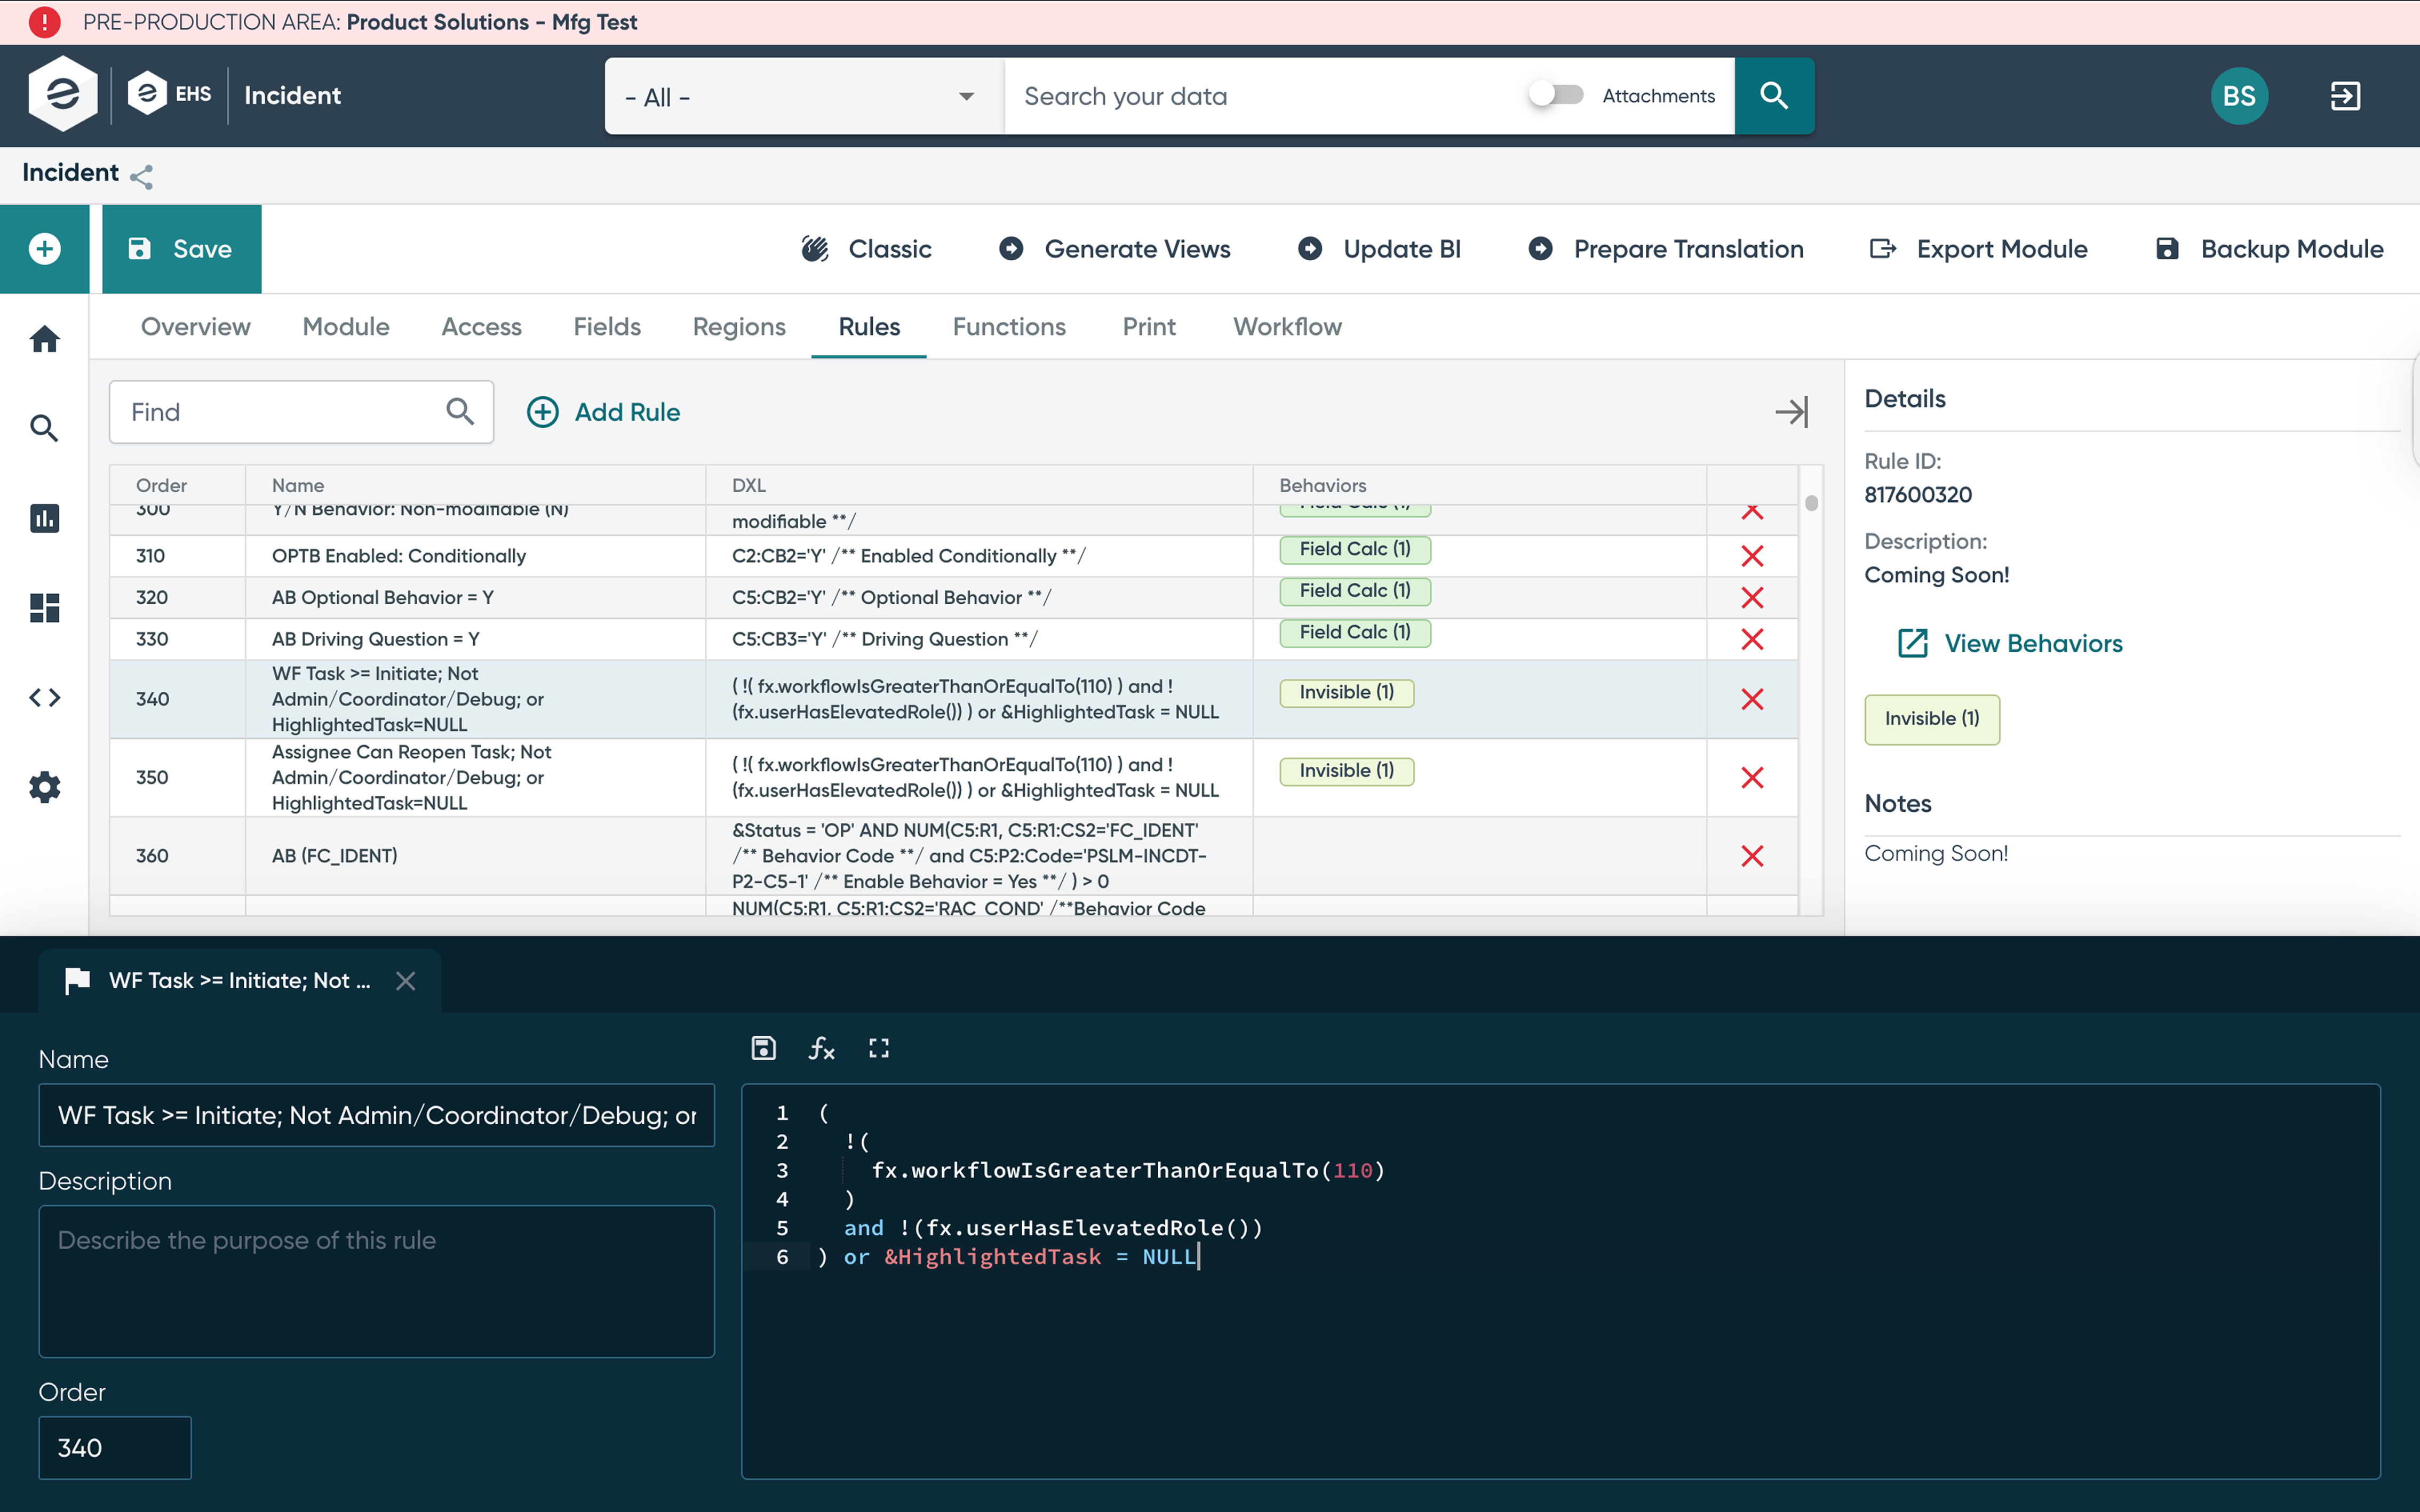Delete rule 350 with red X

[1752, 778]
